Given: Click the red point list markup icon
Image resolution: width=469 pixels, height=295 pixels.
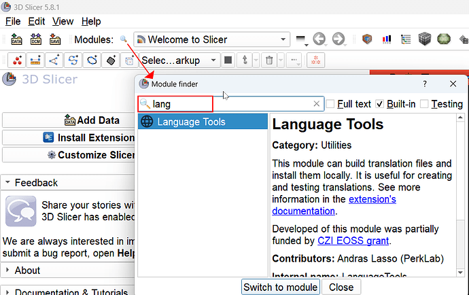Looking at the screenshot, I should coord(16,60).
